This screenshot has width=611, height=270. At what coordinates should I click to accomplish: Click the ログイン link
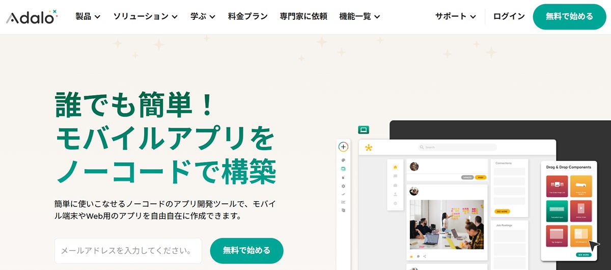509,16
